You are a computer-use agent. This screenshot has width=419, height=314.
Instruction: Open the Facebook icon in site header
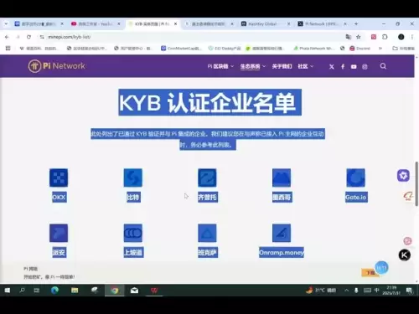[343, 67]
